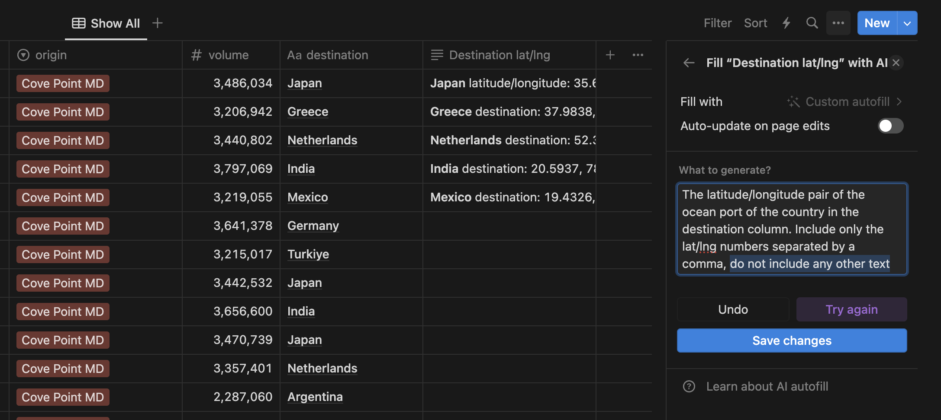The height and width of the screenshot is (420, 941).
Task: Toggle Auto-update on page edits
Action: [x=890, y=126]
